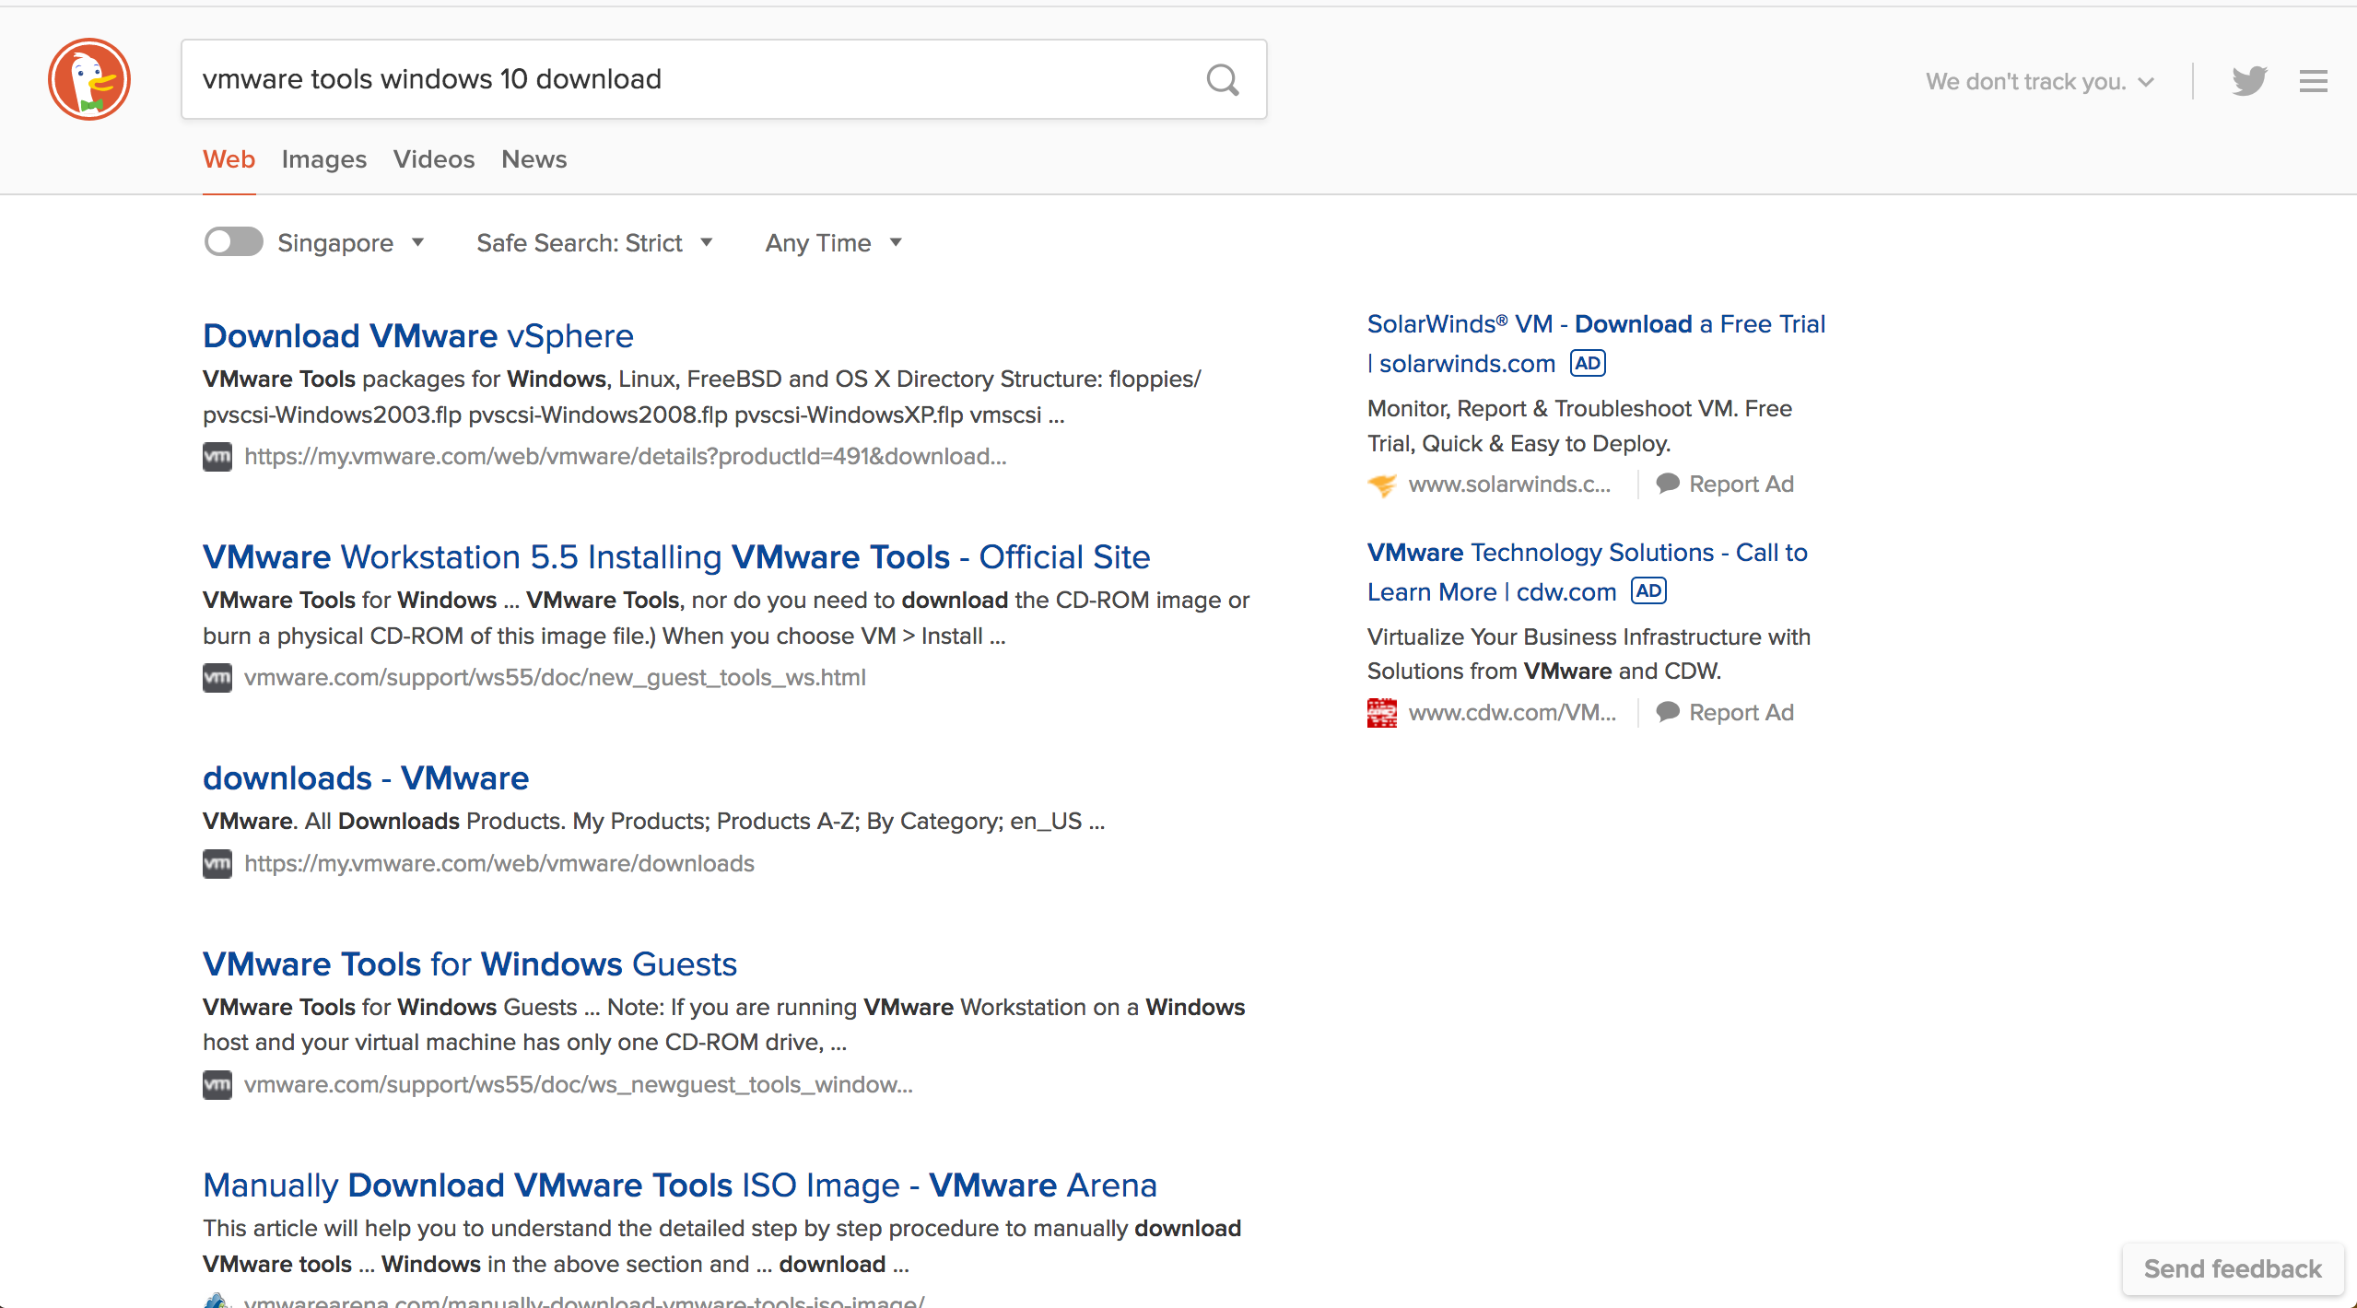Open VMware Workstation 5.5 Installing VMware Tools result
This screenshot has width=2357, height=1308.
(x=676, y=557)
